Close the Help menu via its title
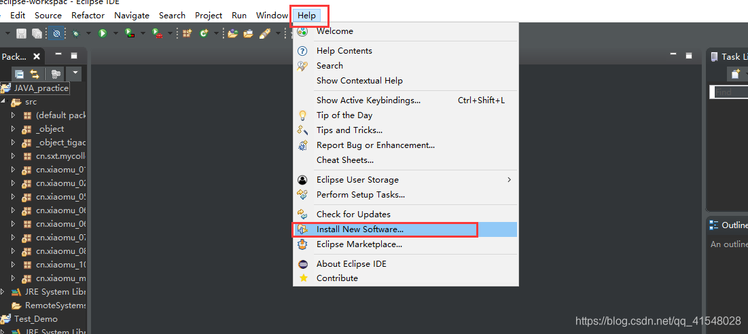 pyautogui.click(x=306, y=15)
